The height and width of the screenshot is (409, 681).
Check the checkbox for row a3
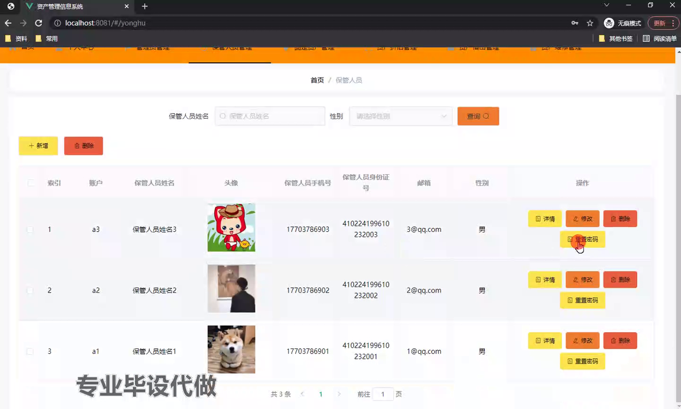click(30, 229)
